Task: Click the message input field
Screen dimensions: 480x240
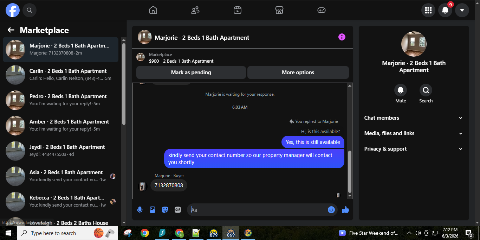Action: click(258, 210)
